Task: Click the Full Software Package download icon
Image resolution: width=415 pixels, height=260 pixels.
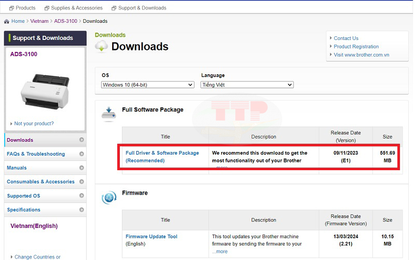Action: click(x=109, y=113)
